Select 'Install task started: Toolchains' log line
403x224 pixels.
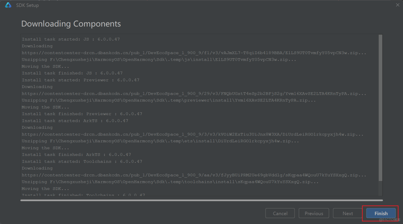82,162
